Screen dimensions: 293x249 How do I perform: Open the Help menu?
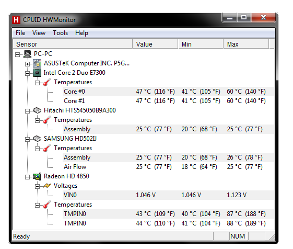click(81, 33)
